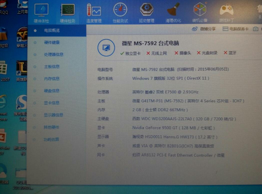Viewport: 262px width, 194px height.
Task: Click the 微博分享 link text
Action: point(208,29)
